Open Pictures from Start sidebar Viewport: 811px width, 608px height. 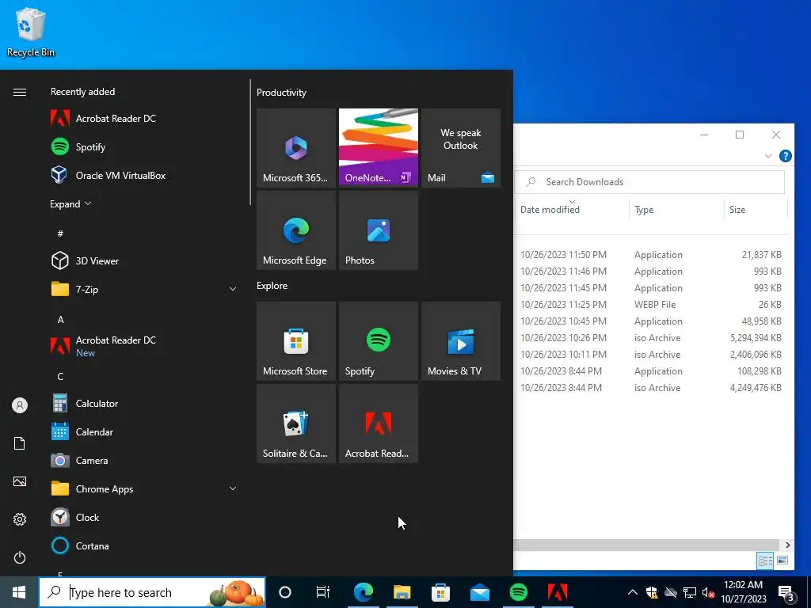(20, 481)
